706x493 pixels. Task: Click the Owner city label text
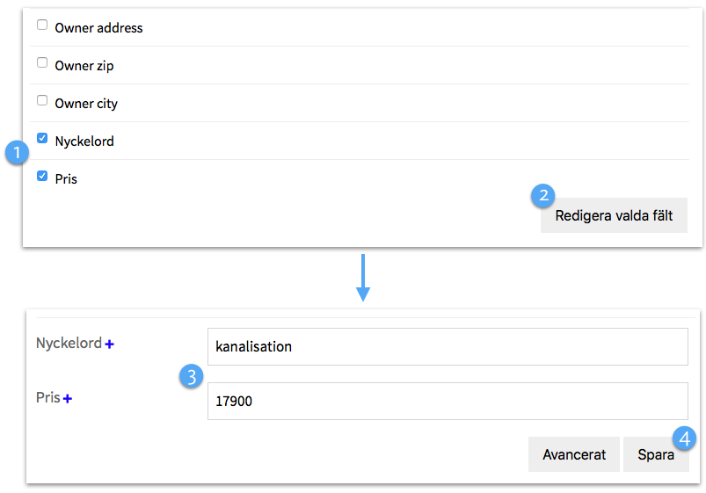point(86,104)
